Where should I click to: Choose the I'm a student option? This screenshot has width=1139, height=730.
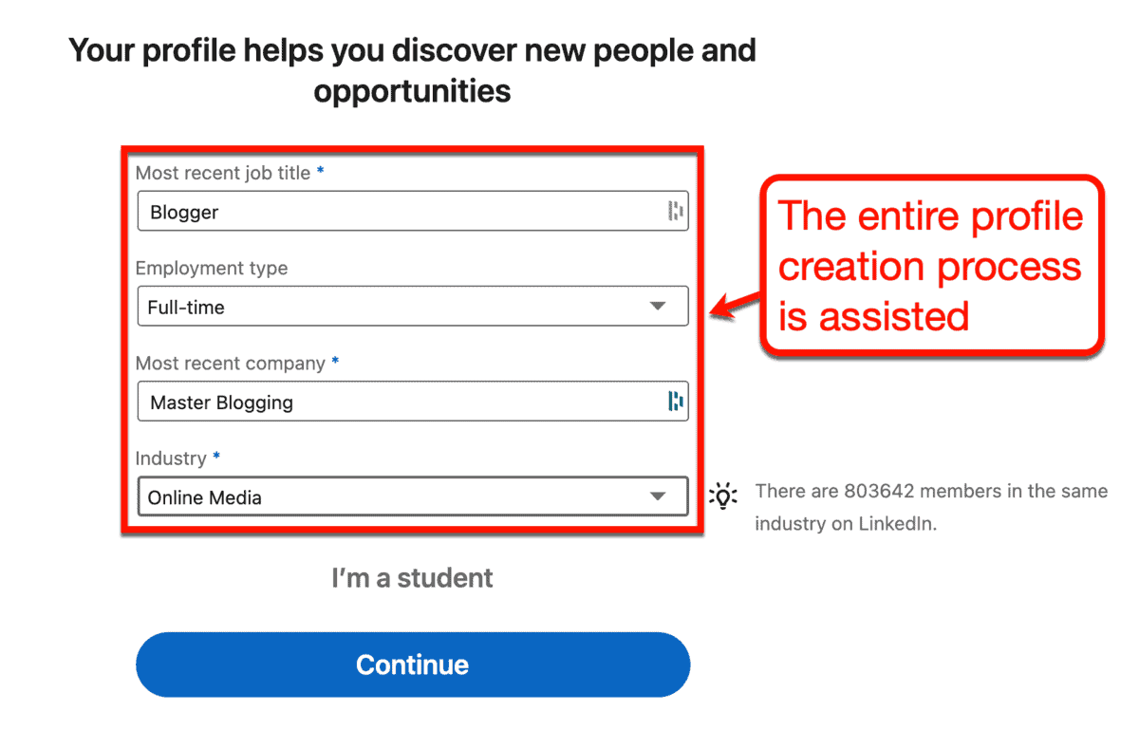click(412, 577)
